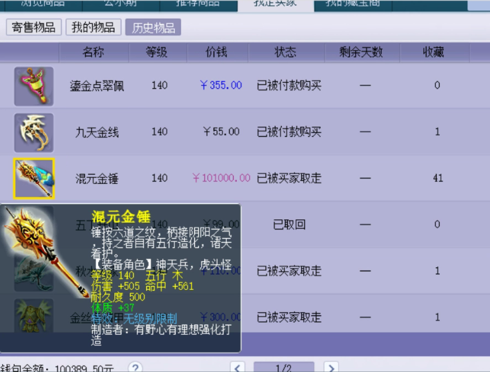Sort by 剩余天数 column header
This screenshot has height=372, width=490.
(361, 52)
